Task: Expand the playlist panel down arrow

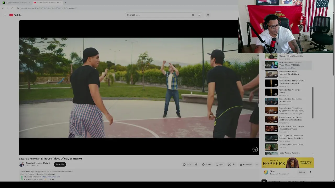Action: click(x=312, y=154)
